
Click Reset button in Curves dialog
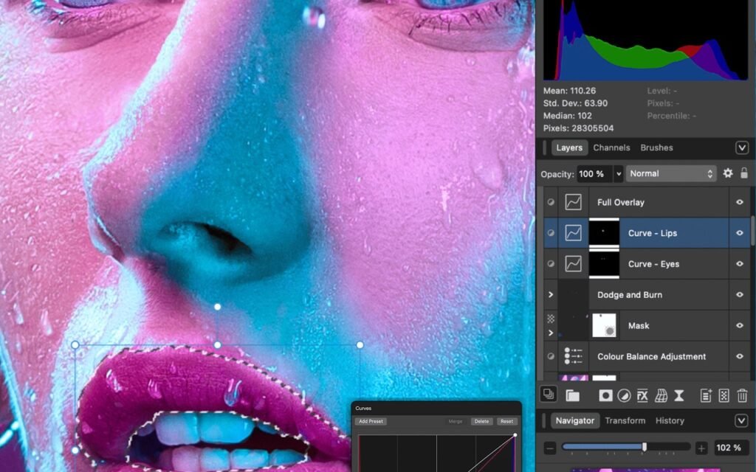(x=506, y=421)
